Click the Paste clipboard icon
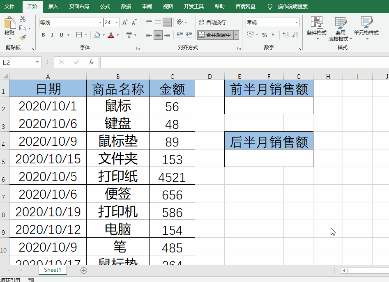The width and height of the screenshot is (389, 282). click(10, 23)
